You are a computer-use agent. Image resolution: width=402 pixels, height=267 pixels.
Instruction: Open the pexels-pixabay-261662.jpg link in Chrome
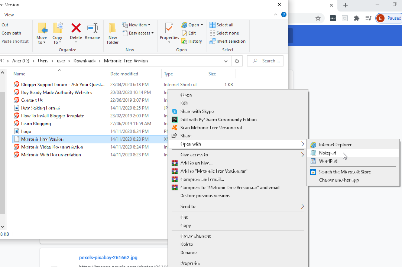[x=108, y=258]
